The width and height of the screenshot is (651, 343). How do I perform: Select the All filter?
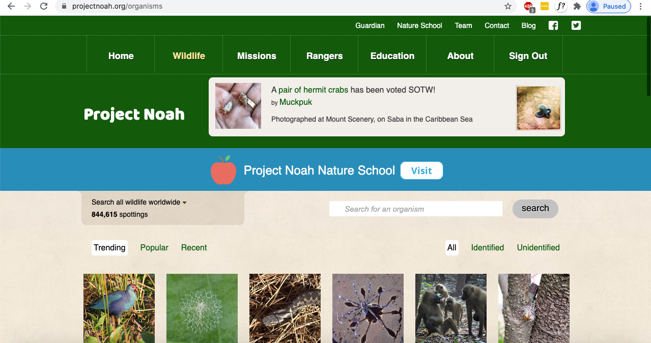(451, 248)
